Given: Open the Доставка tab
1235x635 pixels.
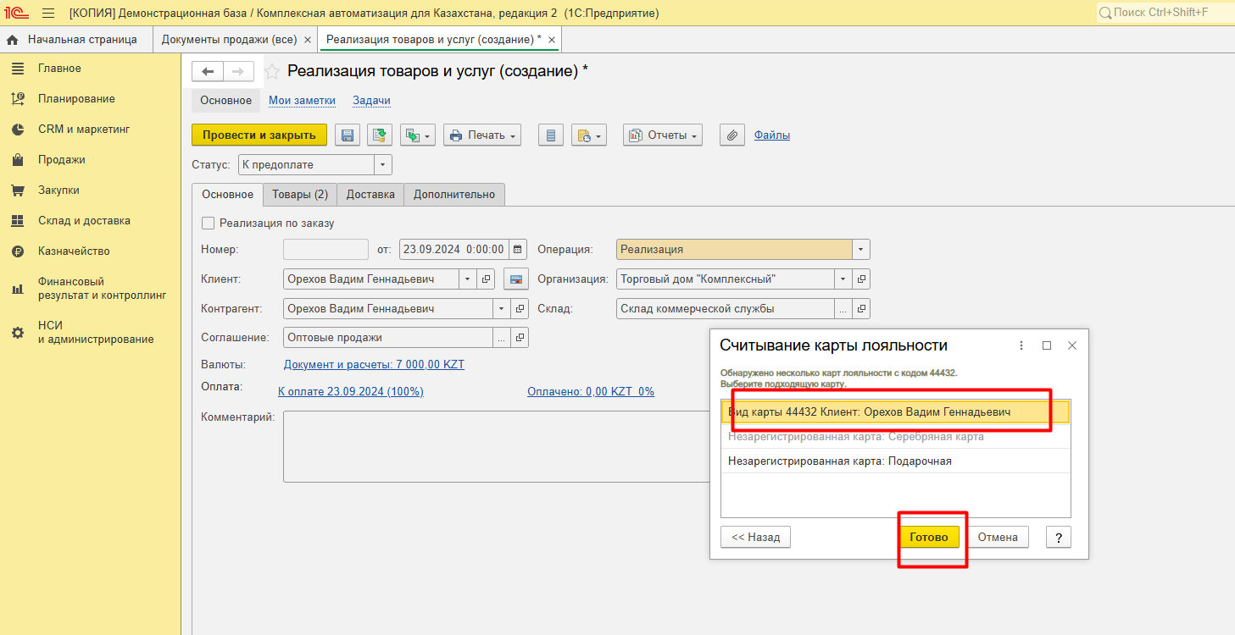Looking at the screenshot, I should [370, 195].
